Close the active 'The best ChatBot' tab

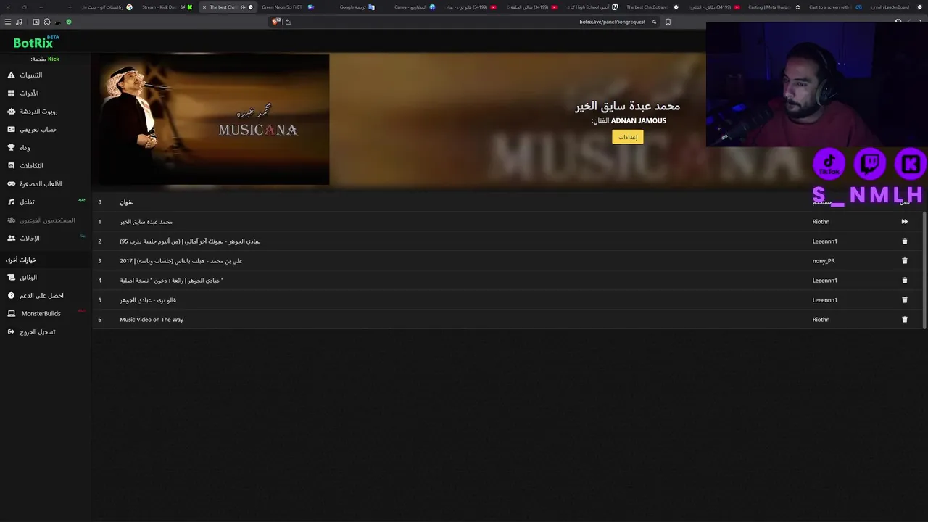click(x=204, y=7)
